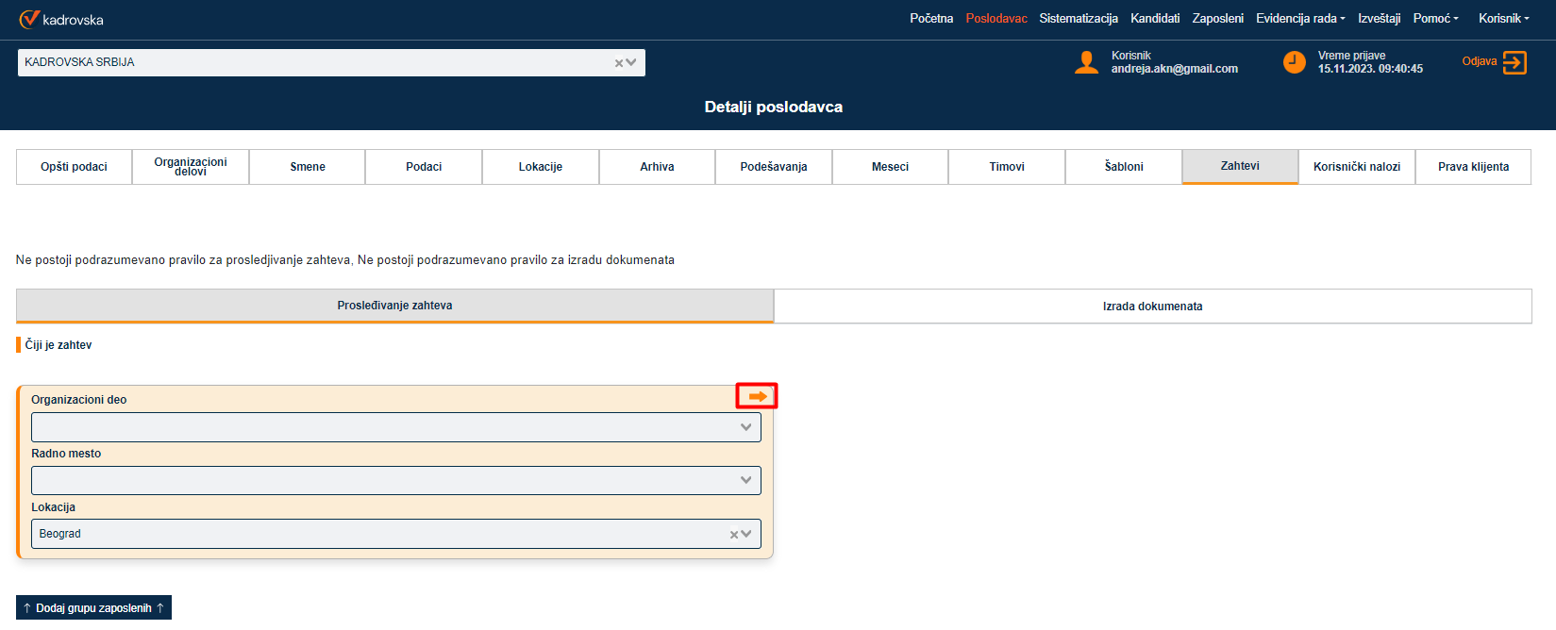Viewport: 1556px width, 630px height.
Task: Select the Korisnički nalozi tab
Action: (1356, 167)
